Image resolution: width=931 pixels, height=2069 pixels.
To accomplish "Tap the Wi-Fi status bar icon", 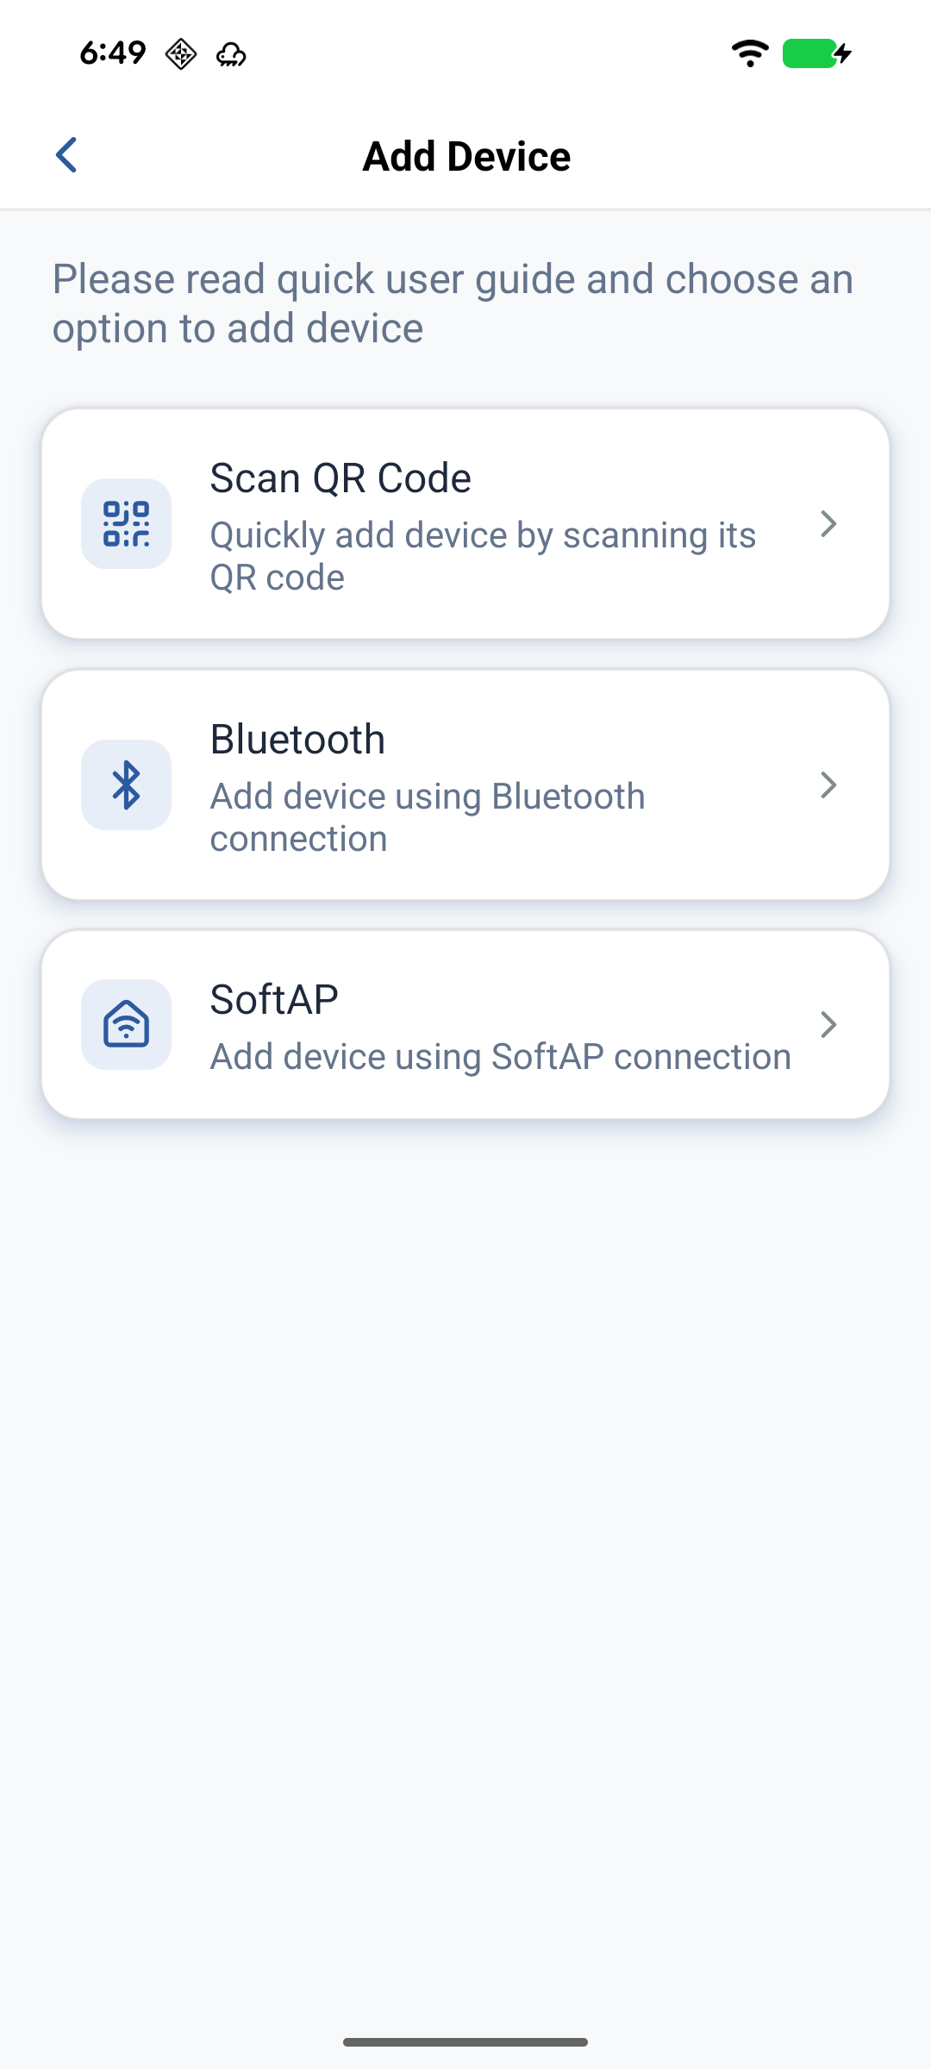I will (750, 53).
